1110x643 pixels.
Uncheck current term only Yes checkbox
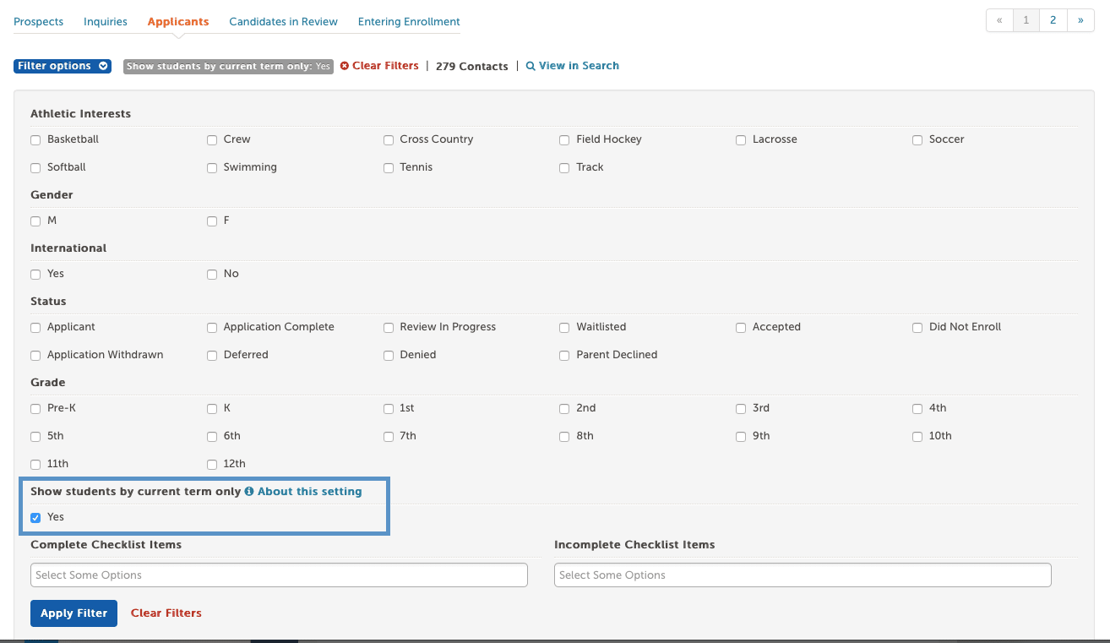point(35,518)
